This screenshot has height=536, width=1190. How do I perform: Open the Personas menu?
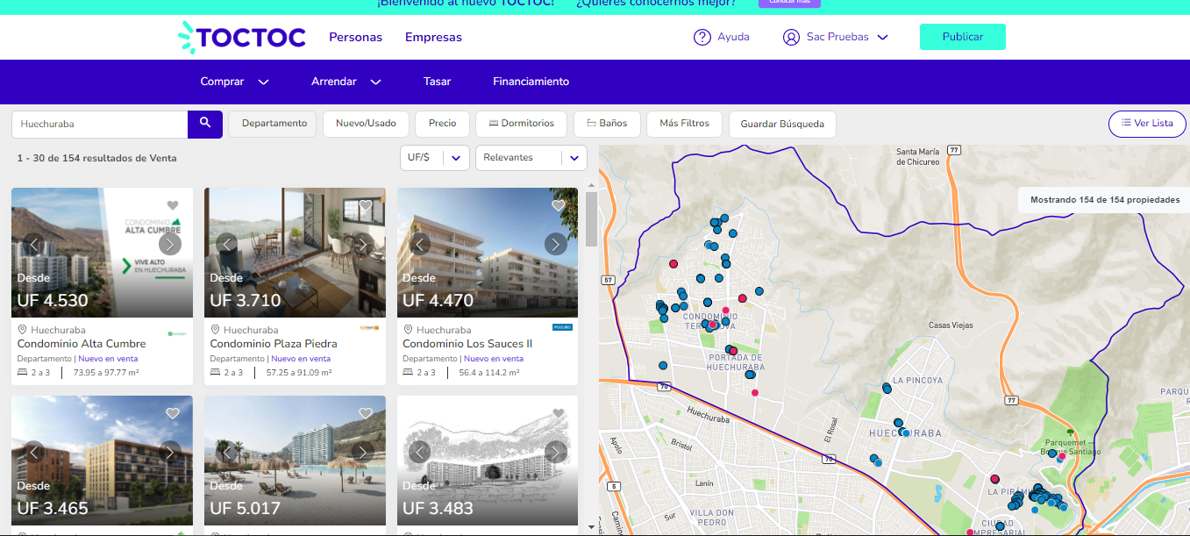pyautogui.click(x=356, y=38)
